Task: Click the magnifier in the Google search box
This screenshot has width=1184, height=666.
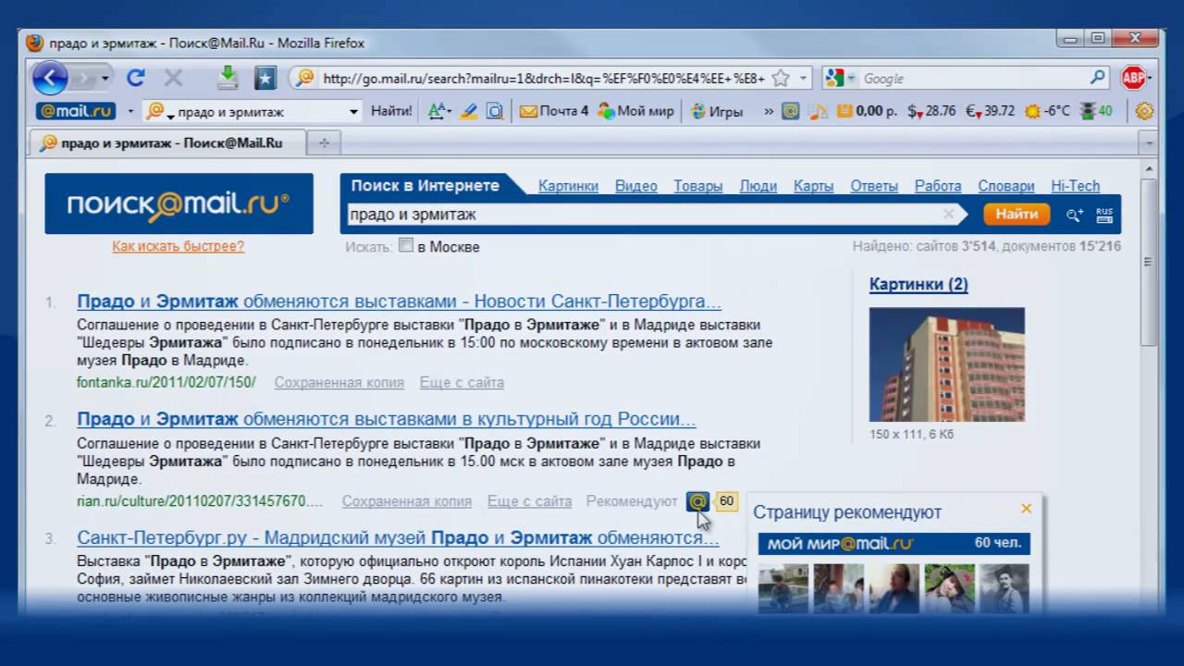Action: tap(1098, 79)
